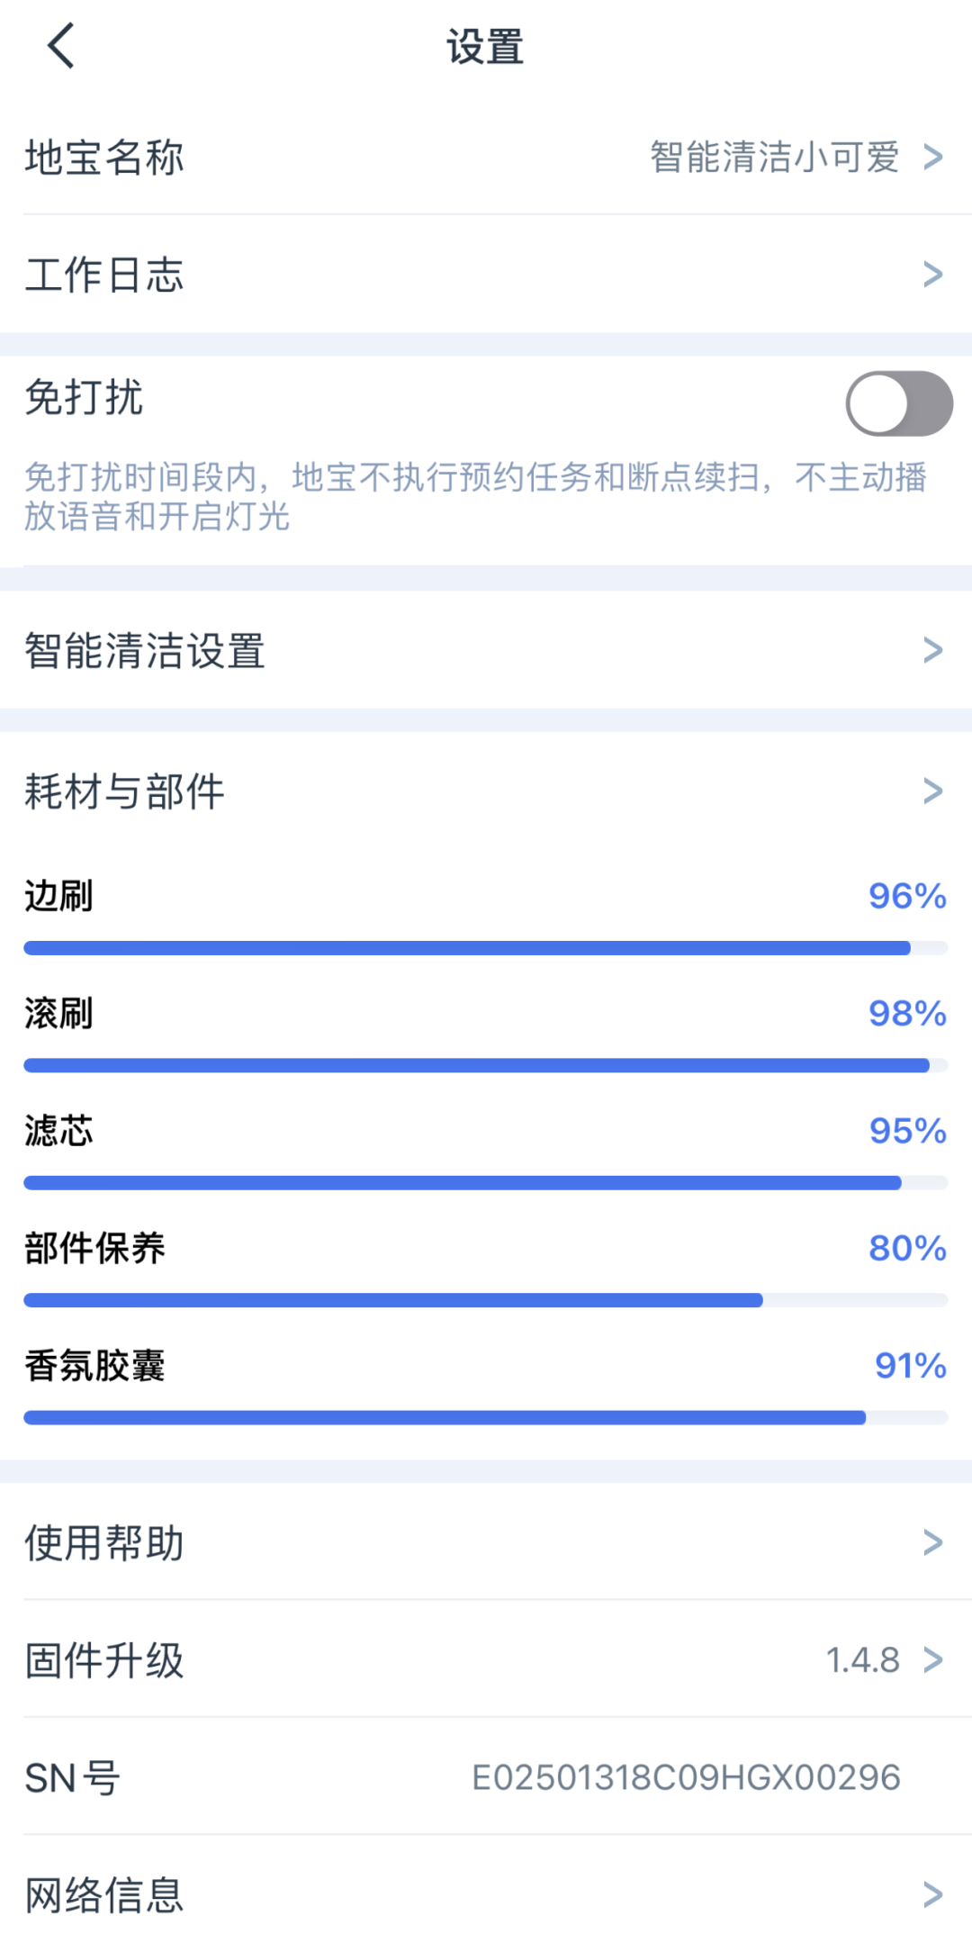972x1934 pixels.
Task: Tap the firmware version 1.4.8
Action: tap(862, 1660)
